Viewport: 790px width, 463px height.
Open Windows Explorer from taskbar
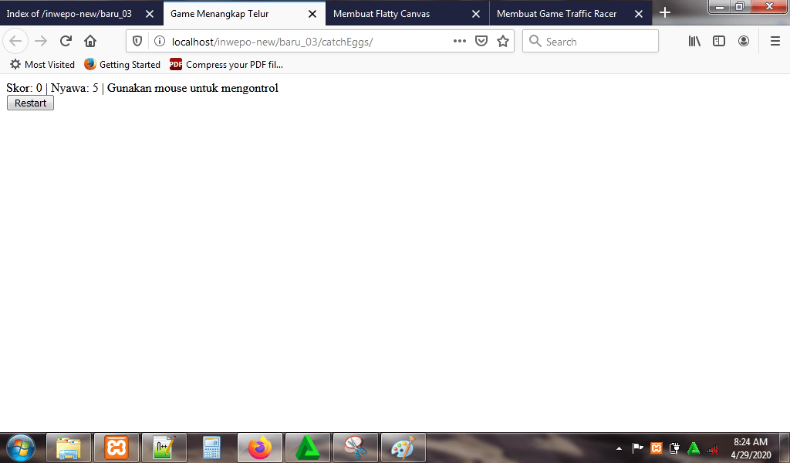[69, 448]
